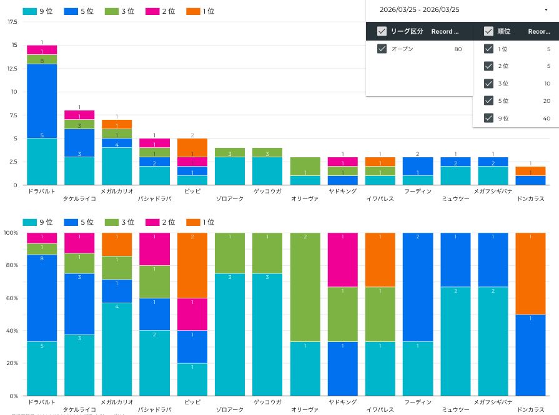Sort by Record column in 順位 filter

click(538, 31)
